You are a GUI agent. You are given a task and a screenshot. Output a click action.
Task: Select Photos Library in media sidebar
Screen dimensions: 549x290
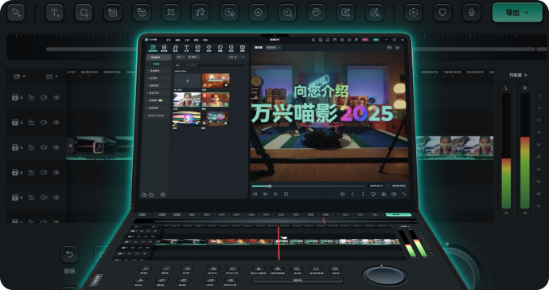156,116
